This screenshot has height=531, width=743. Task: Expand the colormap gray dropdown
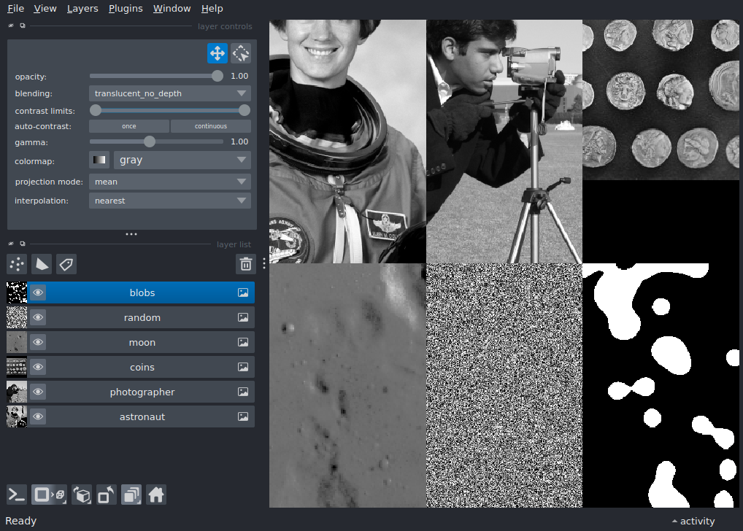tap(182, 160)
